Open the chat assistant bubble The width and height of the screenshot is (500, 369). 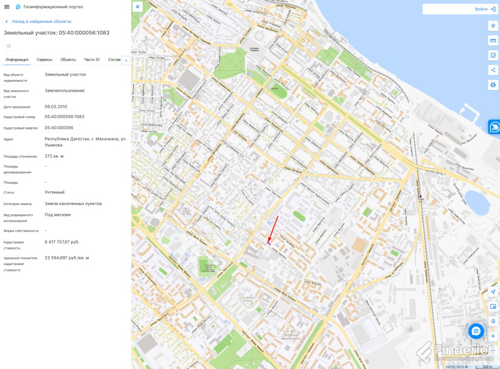pos(477,331)
